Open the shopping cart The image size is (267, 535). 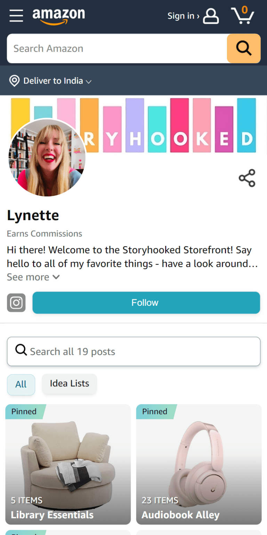(x=243, y=15)
